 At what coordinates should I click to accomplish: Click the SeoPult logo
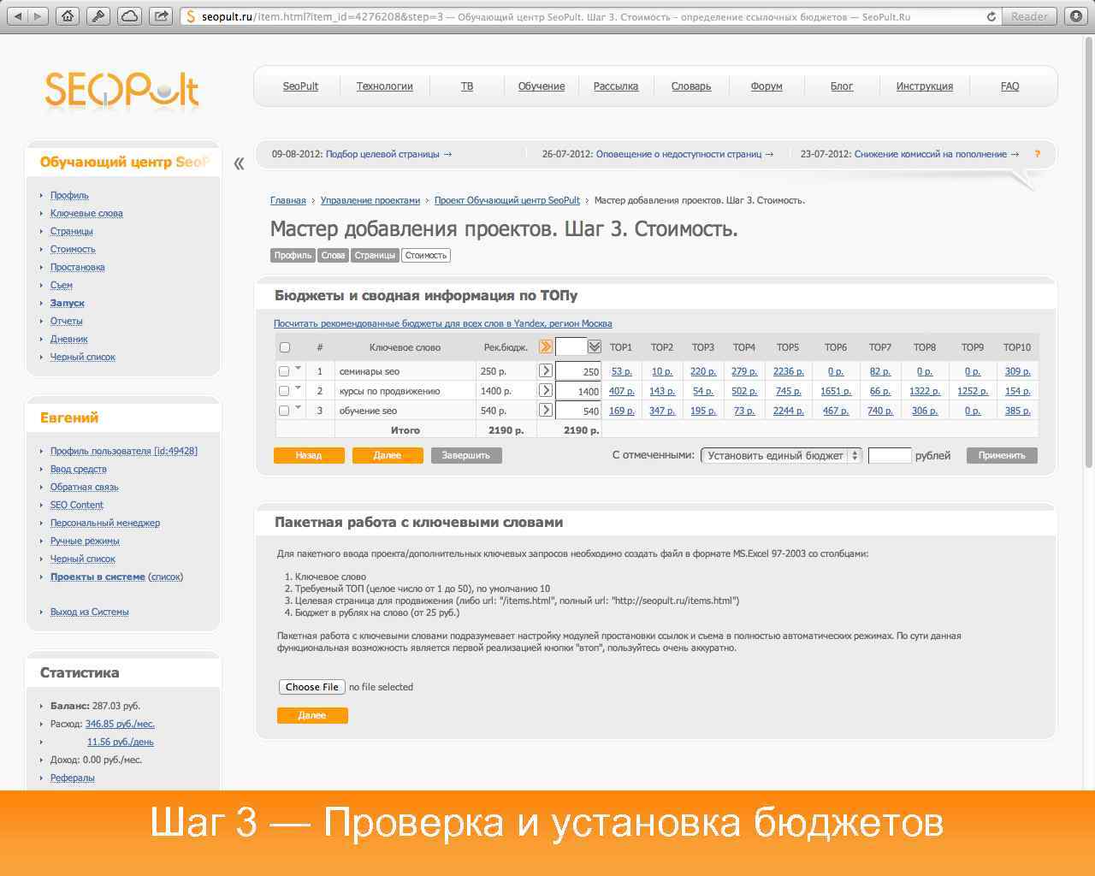pyautogui.click(x=120, y=89)
